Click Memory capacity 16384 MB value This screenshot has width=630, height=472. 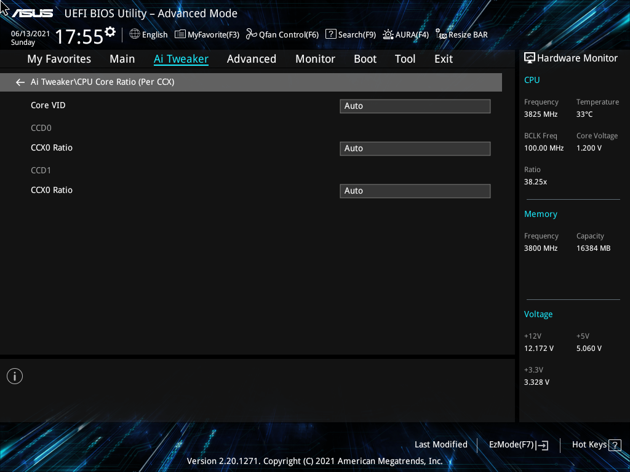click(593, 248)
